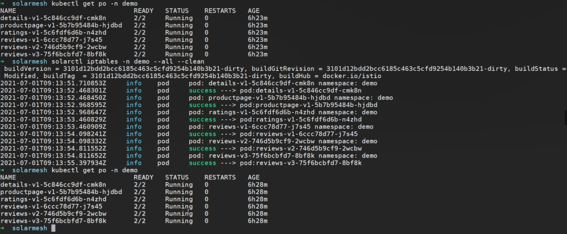The image size is (567, 234).
Task: Click pod name productpage-v1-5b7b95484b-hjdbd in first table
Action: (61, 25)
